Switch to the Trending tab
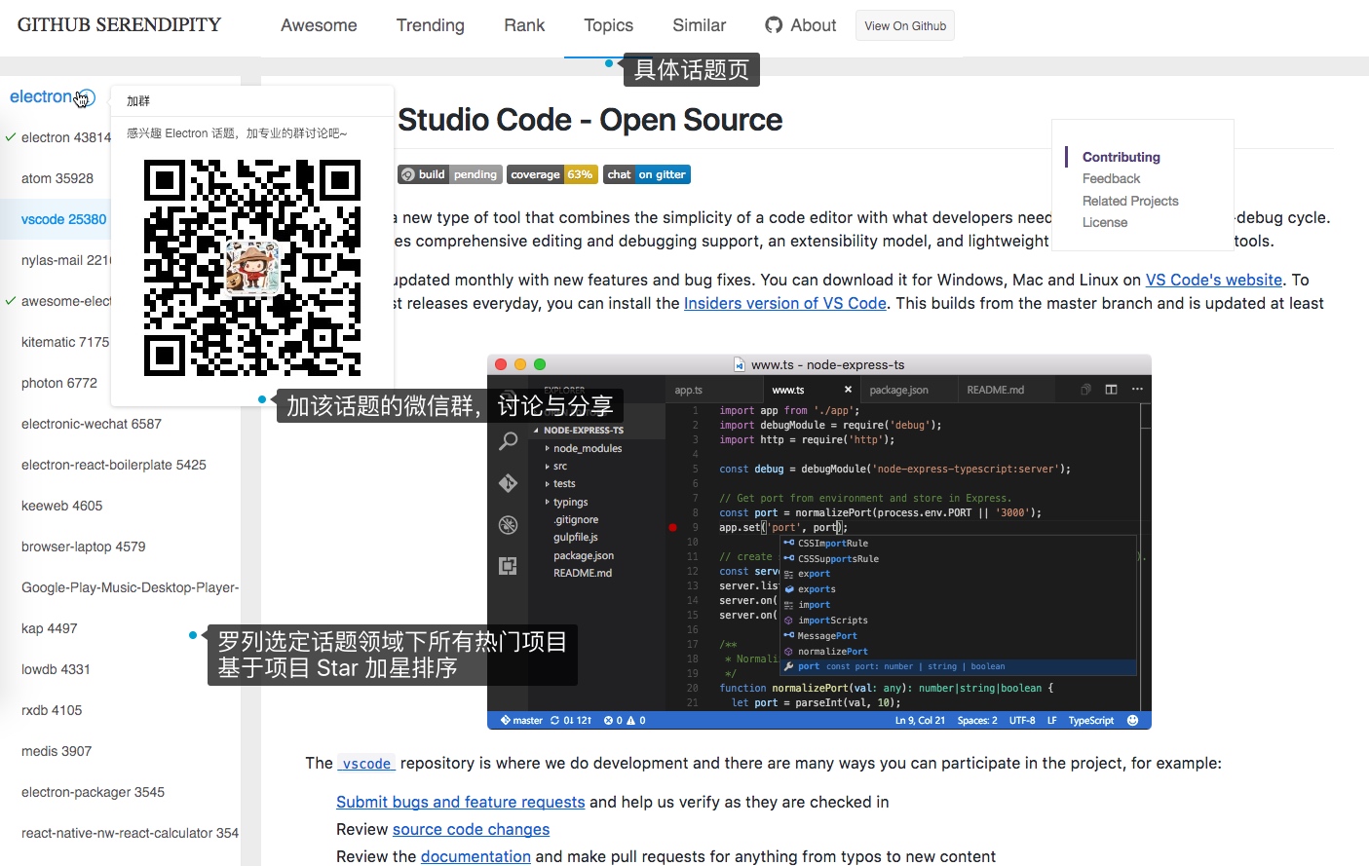Image resolution: width=1369 pixels, height=866 pixels. coord(430,25)
